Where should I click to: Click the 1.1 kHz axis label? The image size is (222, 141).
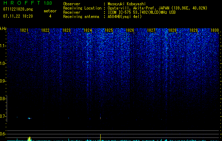[x=3, y=46]
